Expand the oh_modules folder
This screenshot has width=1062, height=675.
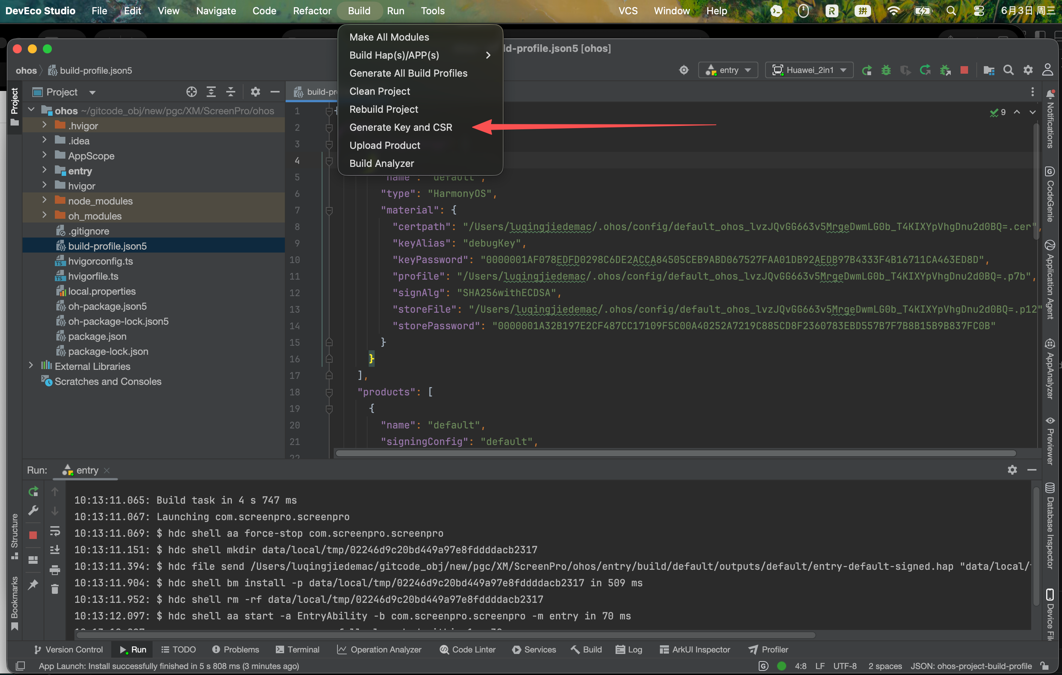44,215
